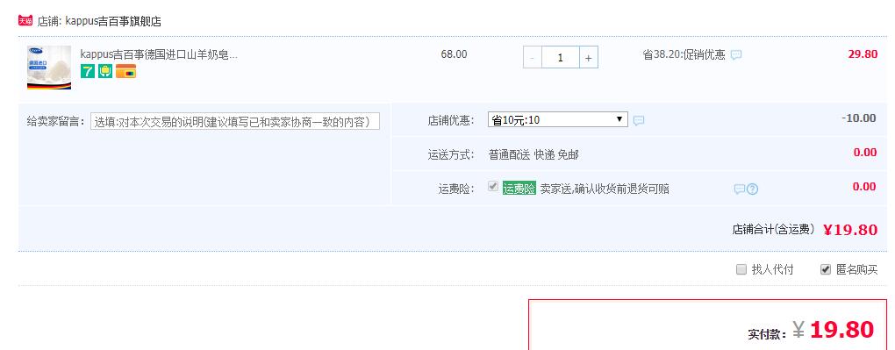The width and height of the screenshot is (895, 350).
Task: Click the 普通配送 快递 免邮 shipping text
Action: point(533,154)
